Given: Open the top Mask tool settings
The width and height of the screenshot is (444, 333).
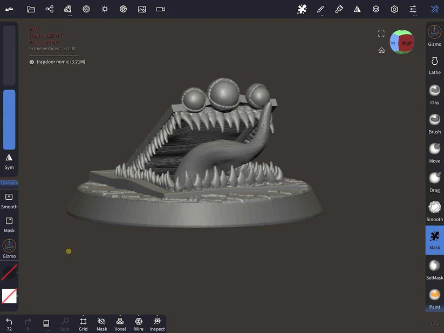Looking at the screenshot, I should pos(302,9).
